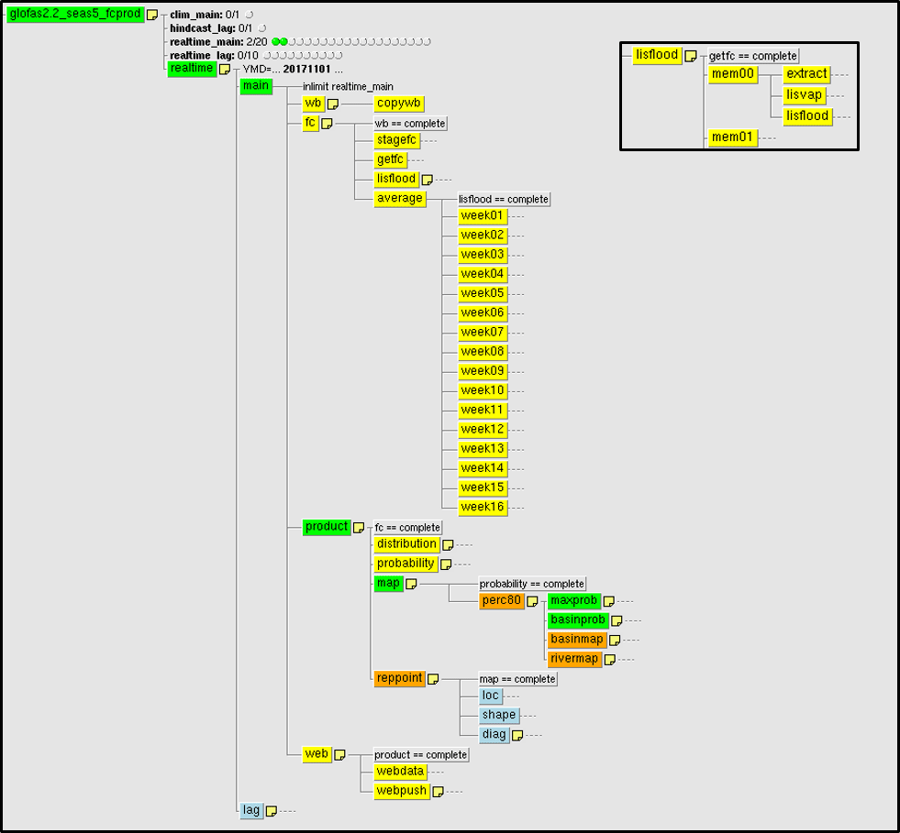Click the first green realtime_main limit indicator
The width and height of the screenshot is (900, 833).
click(275, 42)
